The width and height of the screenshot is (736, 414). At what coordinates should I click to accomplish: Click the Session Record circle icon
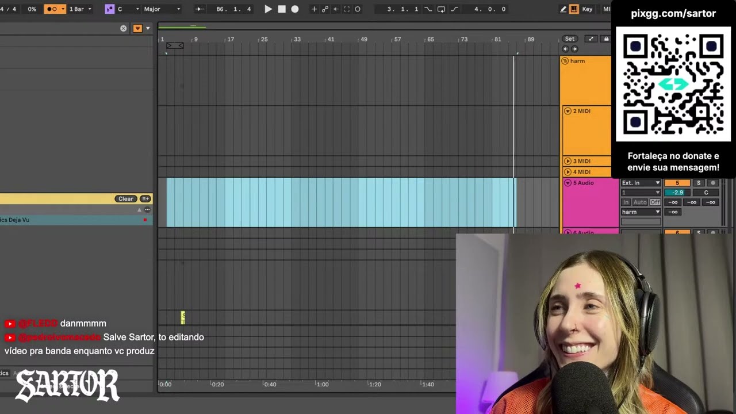[358, 9]
